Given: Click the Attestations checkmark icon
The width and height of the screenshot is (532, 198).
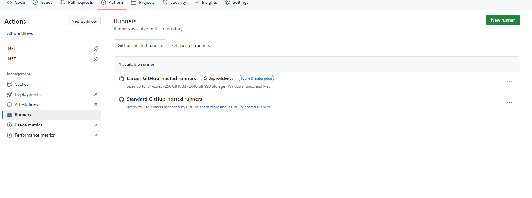Looking at the screenshot, I should [x=10, y=105].
